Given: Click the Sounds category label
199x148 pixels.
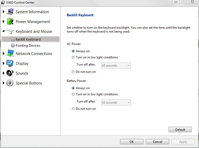Looking at the screenshot, I should coord(22,73).
